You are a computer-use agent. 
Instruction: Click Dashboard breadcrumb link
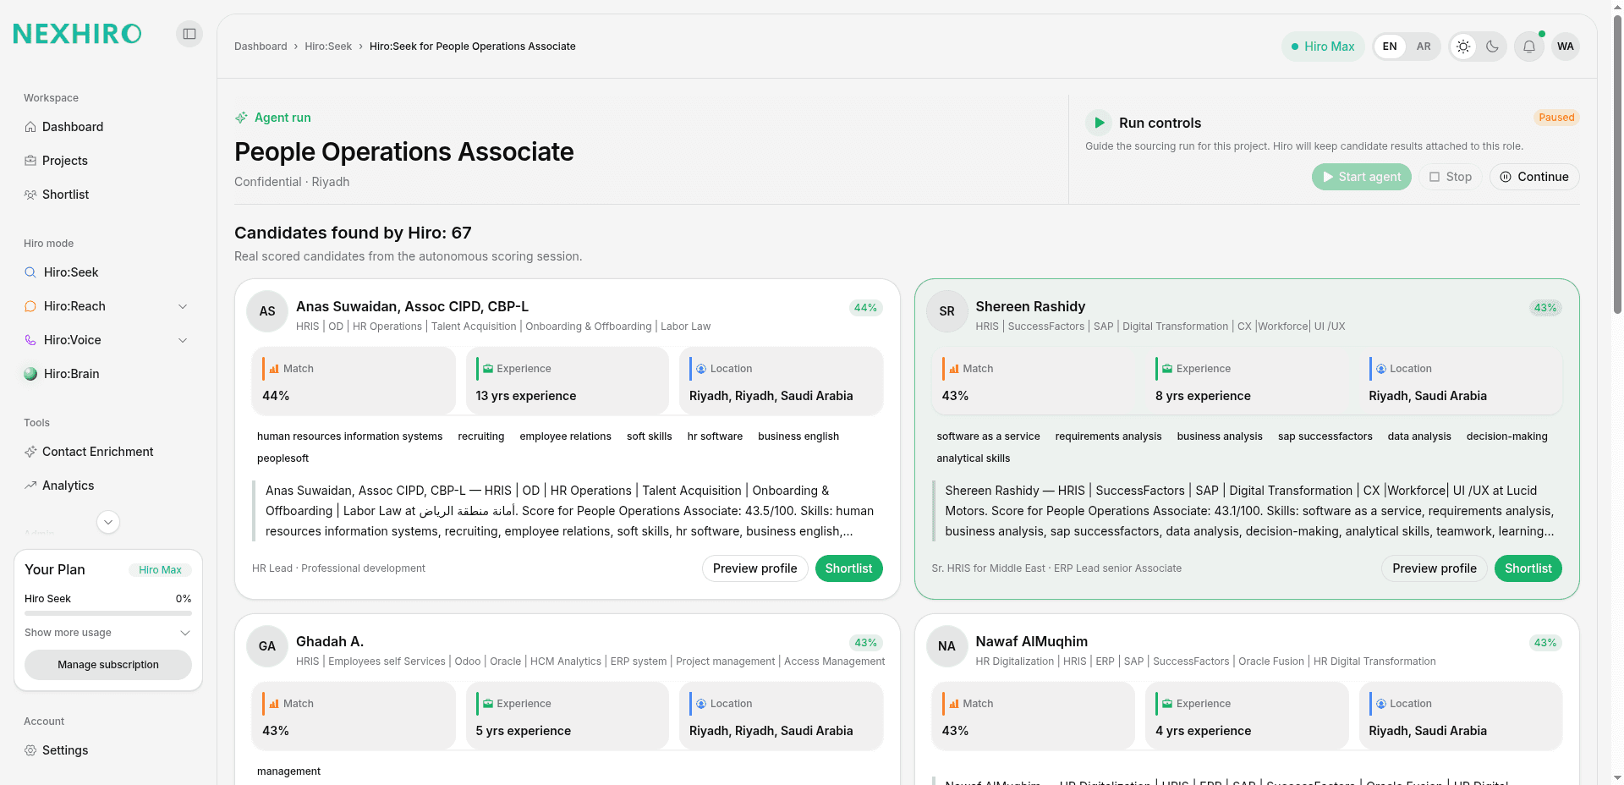(261, 47)
